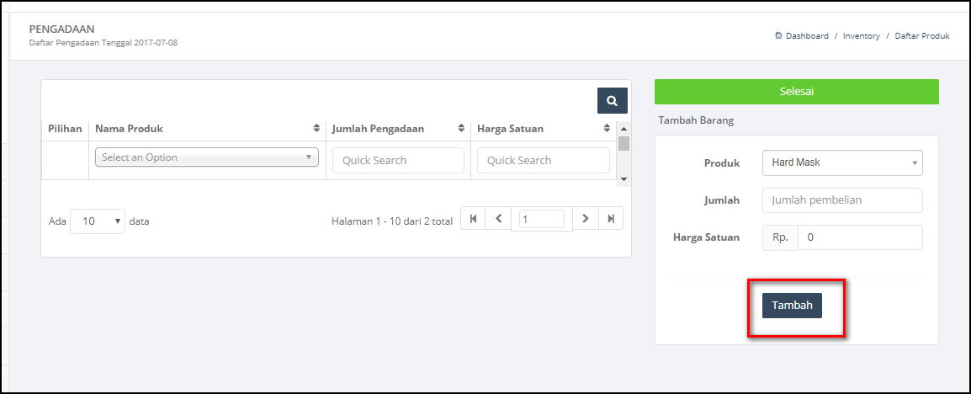Sort by Jumlah Pengadaan column arrows
971x394 pixels.
pos(461,129)
